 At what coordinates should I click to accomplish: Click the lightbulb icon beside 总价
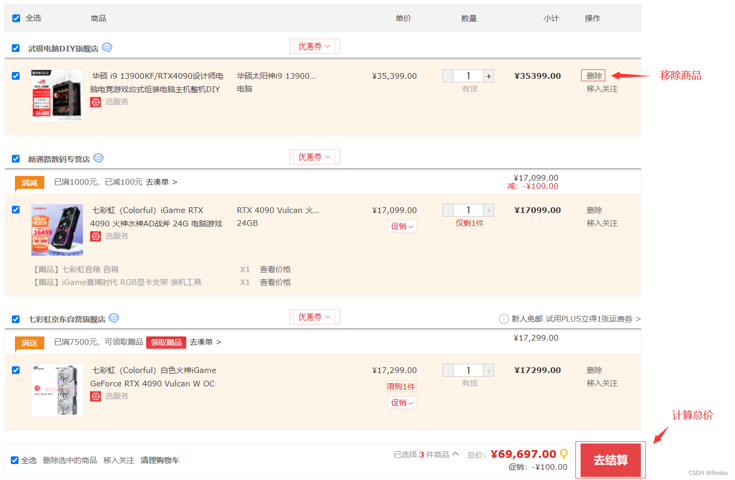pos(563,454)
